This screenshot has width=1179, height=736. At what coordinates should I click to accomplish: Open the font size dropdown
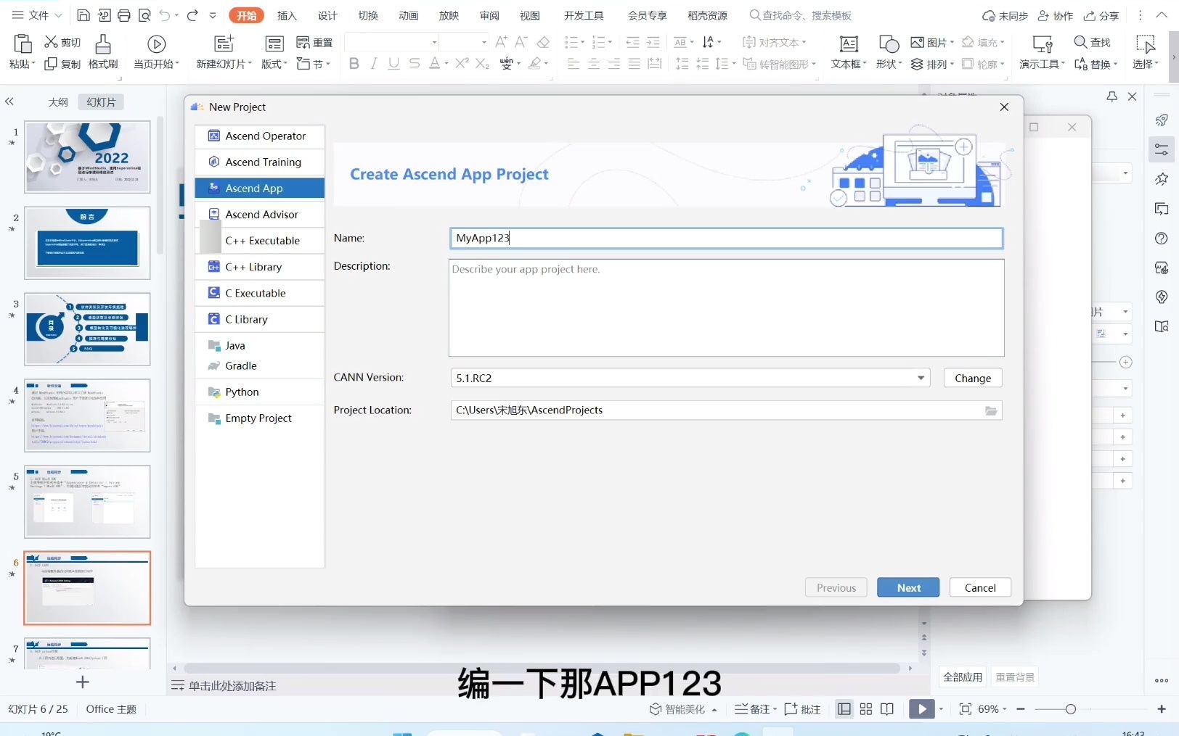pos(484,42)
